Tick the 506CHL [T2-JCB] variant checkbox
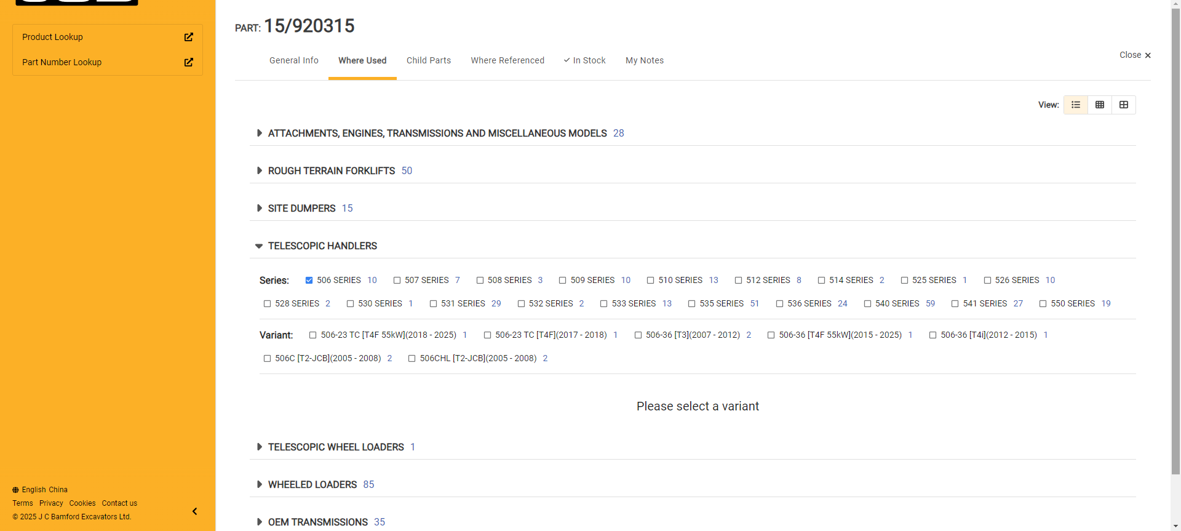 pyautogui.click(x=412, y=359)
